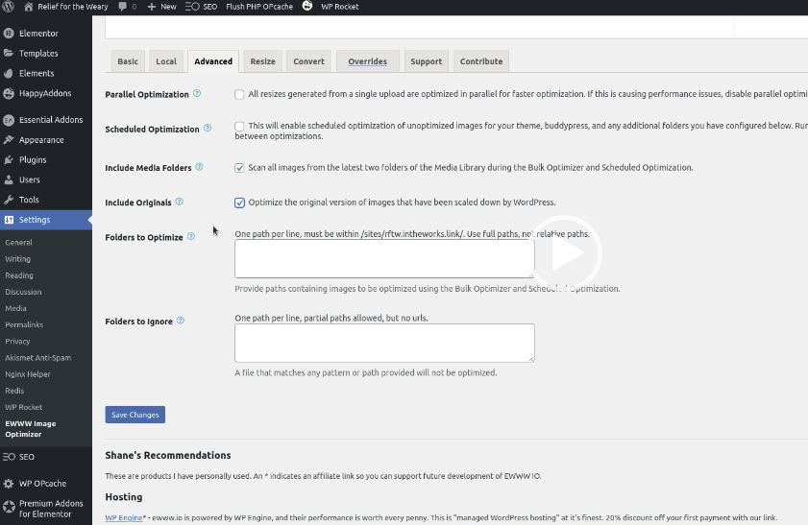This screenshot has height=525, width=808.
Task: Click the video play overlay button
Action: point(565,253)
